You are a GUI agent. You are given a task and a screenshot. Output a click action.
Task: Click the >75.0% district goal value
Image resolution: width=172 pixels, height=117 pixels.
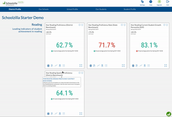91,32
